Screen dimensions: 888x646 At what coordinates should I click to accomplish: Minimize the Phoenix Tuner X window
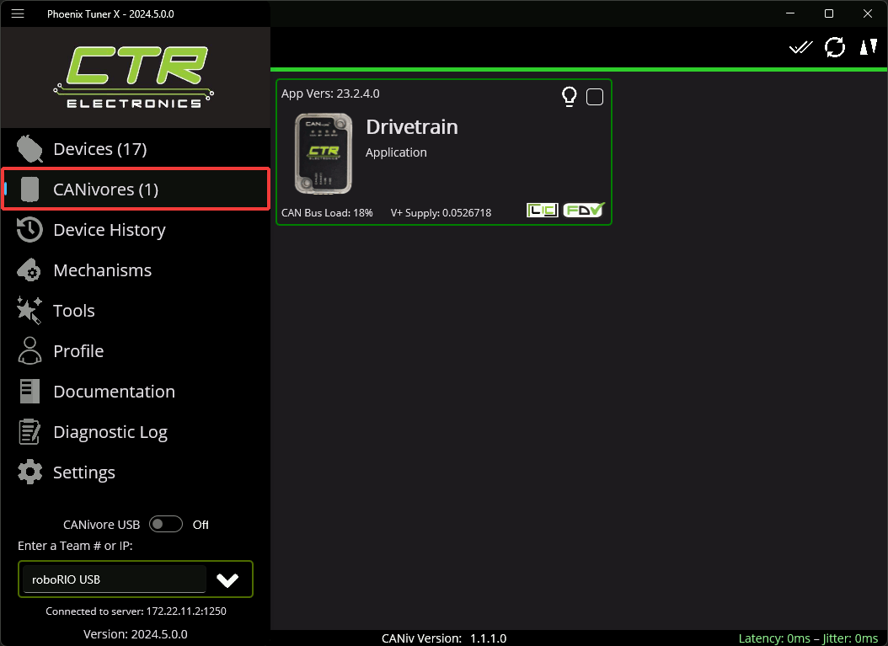pyautogui.click(x=790, y=13)
